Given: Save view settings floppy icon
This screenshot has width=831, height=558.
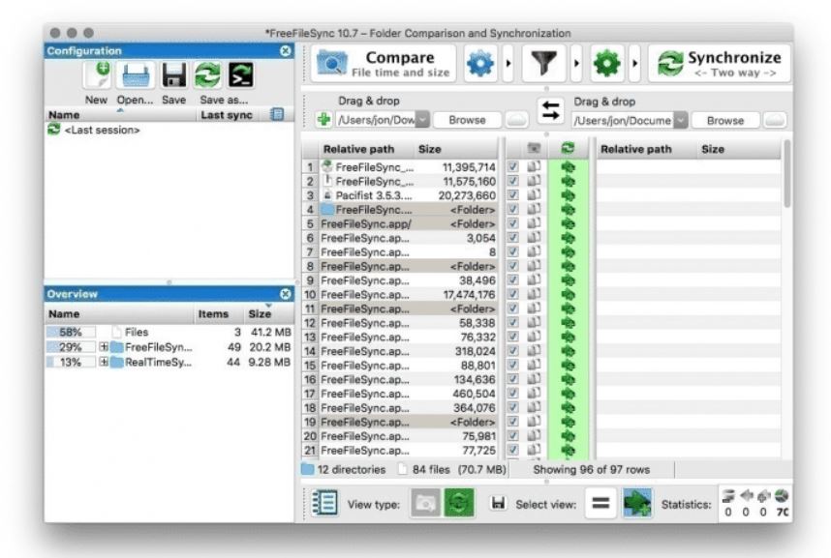Looking at the screenshot, I should click(498, 503).
